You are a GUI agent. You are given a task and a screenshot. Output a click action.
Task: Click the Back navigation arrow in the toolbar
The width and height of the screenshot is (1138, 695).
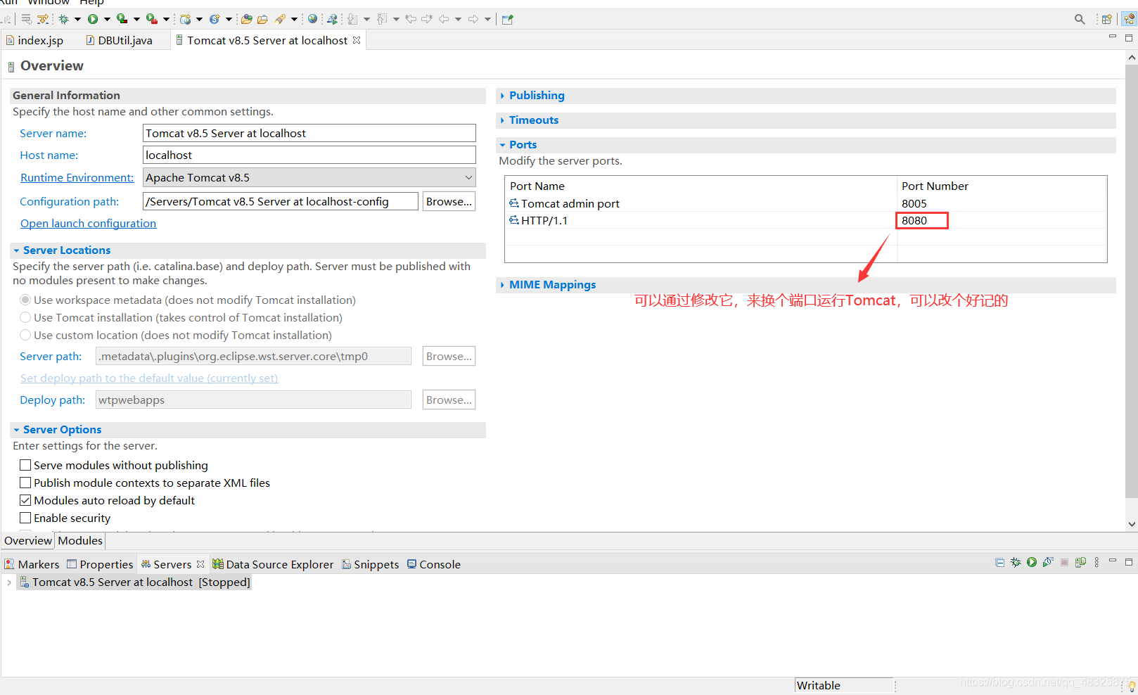click(444, 19)
